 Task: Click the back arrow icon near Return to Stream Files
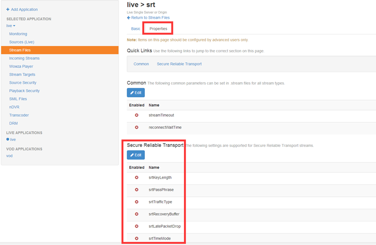point(129,18)
